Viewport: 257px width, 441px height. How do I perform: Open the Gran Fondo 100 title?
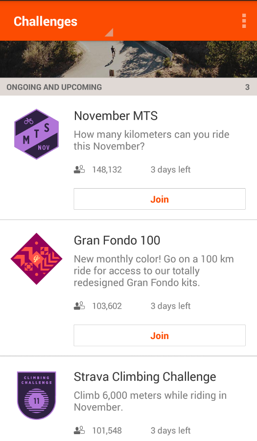[117, 241]
